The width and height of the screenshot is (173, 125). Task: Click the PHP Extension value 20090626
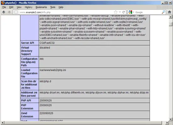(46, 105)
